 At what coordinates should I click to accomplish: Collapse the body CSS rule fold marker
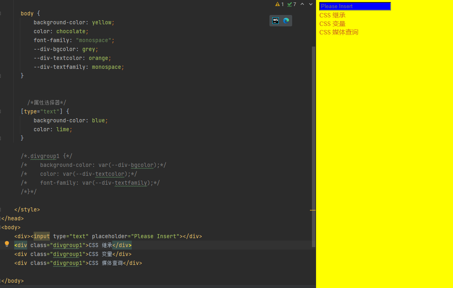(0, 13)
